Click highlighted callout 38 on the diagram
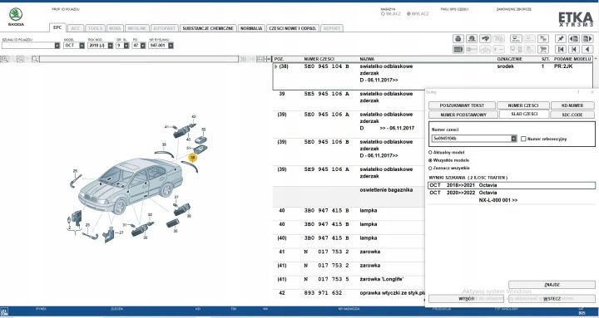The width and height of the screenshot is (599, 318). (193, 157)
